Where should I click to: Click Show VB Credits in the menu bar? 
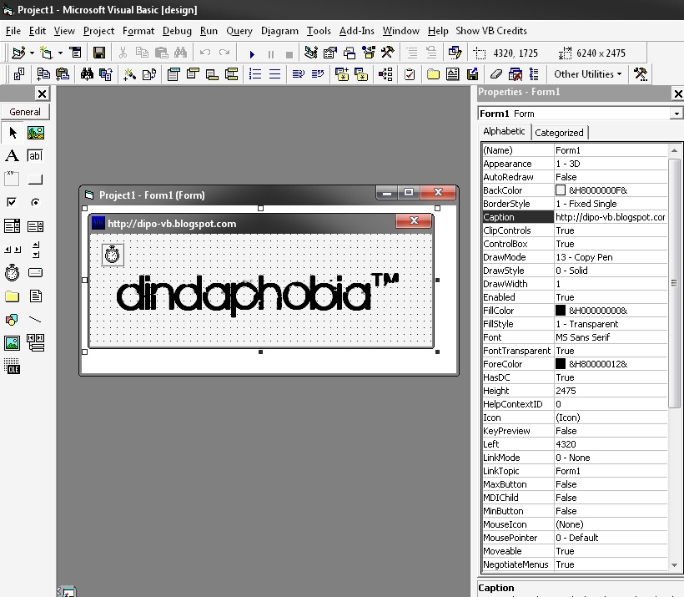point(491,31)
